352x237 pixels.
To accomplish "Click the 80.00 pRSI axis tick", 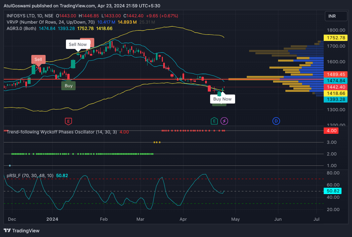I will 333,173.
